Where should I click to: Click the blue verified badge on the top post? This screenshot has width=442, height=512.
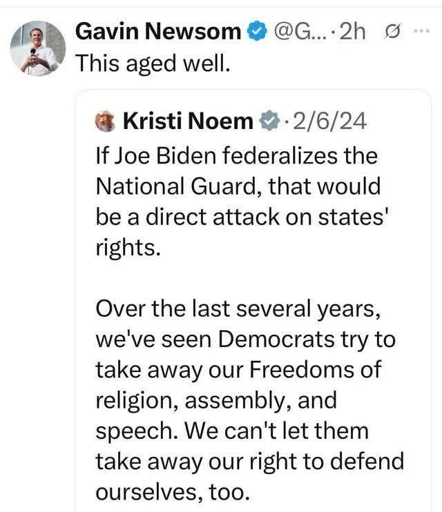pyautogui.click(x=256, y=31)
